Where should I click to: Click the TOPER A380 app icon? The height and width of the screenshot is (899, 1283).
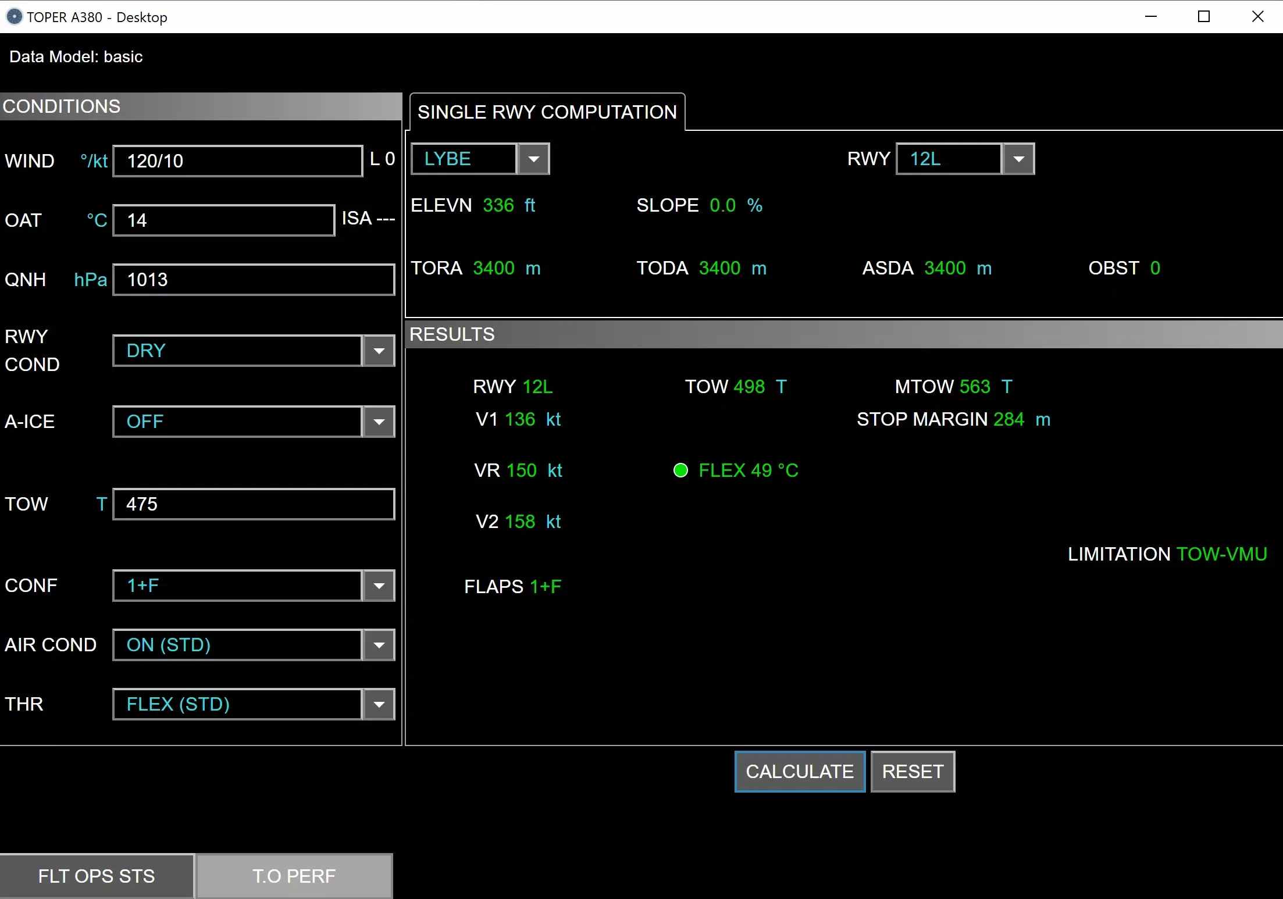(x=14, y=17)
